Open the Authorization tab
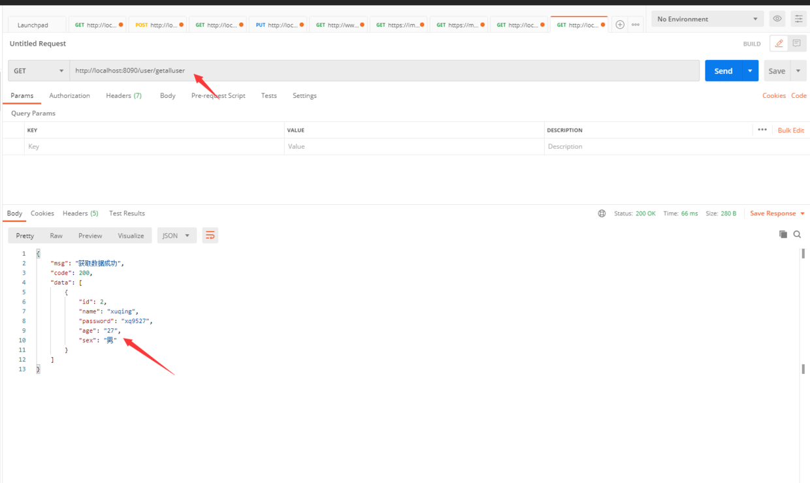Viewport: 810px width, 483px height. [69, 95]
